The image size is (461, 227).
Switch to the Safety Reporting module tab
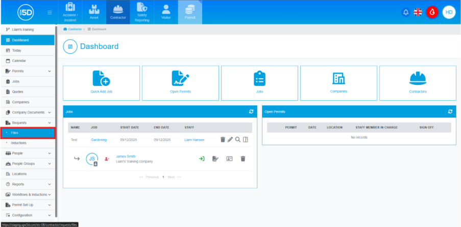point(142,12)
